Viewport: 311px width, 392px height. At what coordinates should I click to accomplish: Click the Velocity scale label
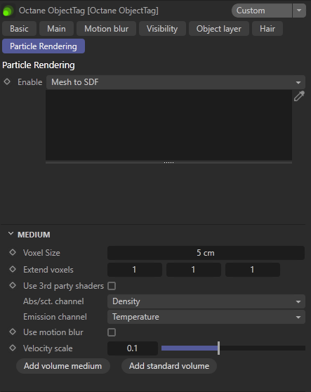pyautogui.click(x=48, y=348)
